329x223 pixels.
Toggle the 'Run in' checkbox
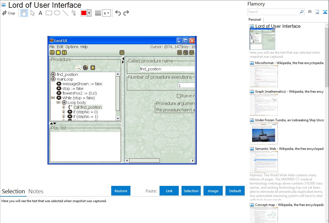pos(179,96)
